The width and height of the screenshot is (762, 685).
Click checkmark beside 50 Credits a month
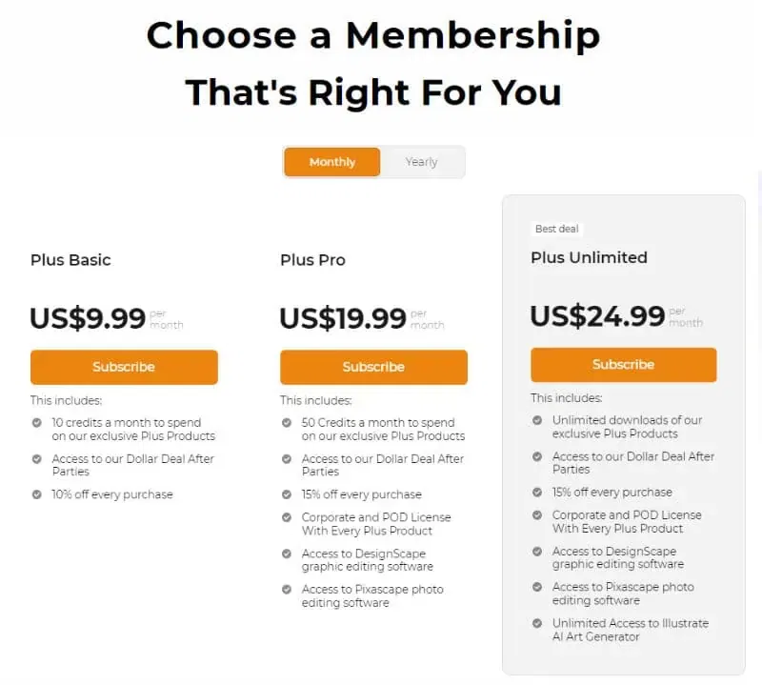pyautogui.click(x=286, y=423)
